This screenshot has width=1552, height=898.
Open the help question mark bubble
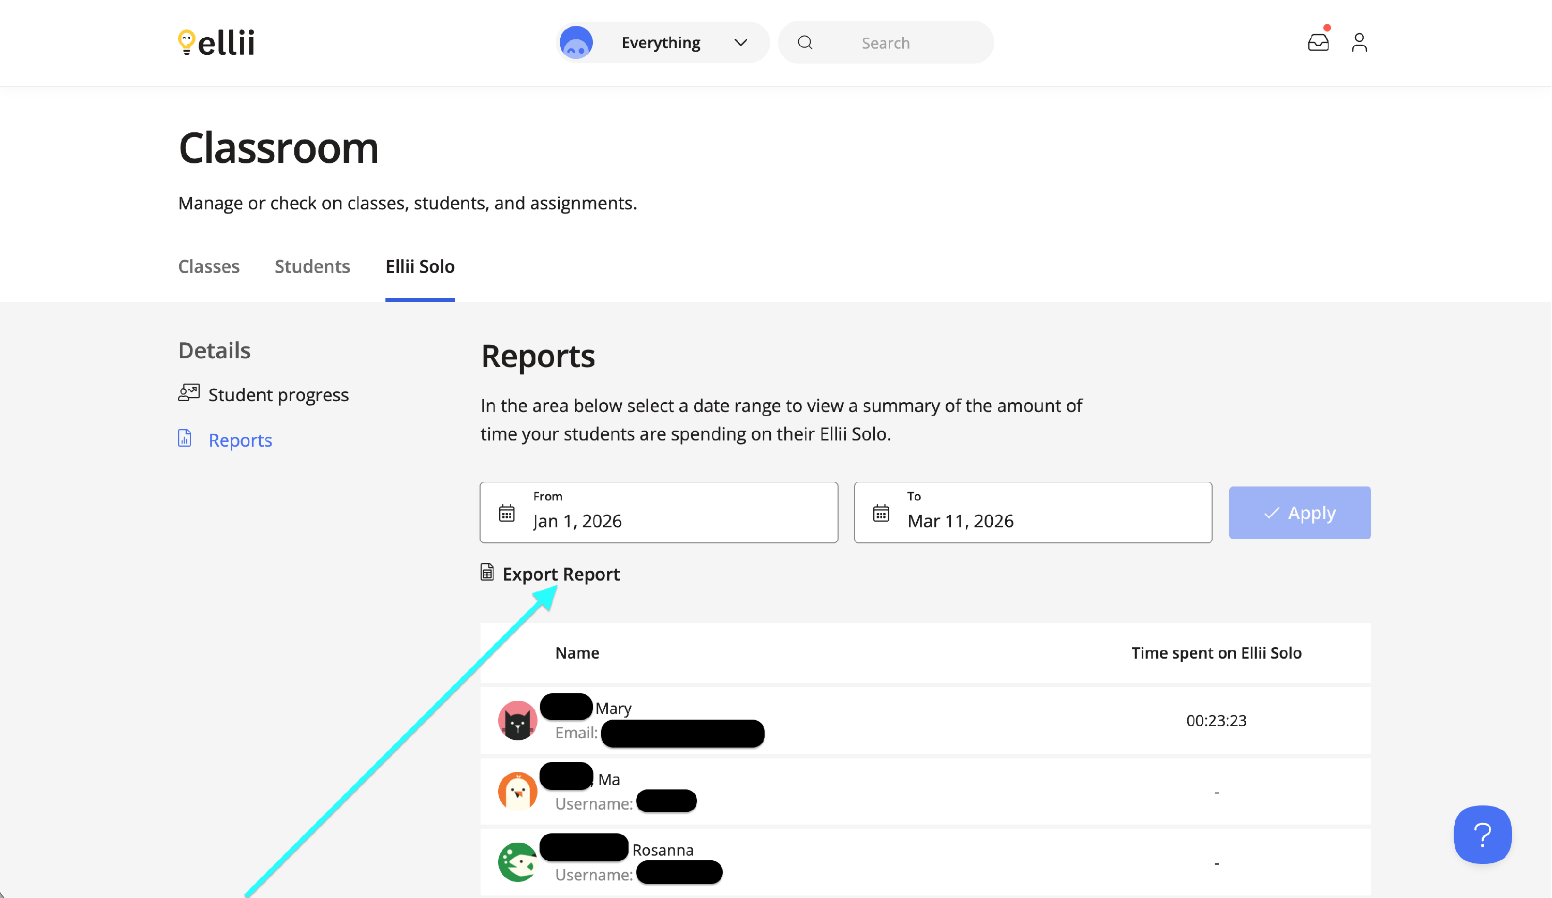[1482, 834]
